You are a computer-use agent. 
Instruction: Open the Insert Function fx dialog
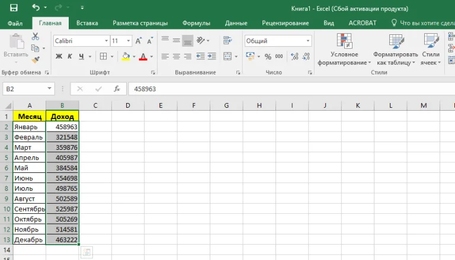click(x=117, y=89)
